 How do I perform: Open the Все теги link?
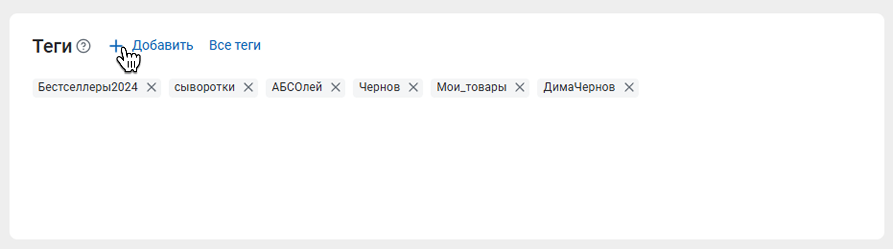click(235, 45)
